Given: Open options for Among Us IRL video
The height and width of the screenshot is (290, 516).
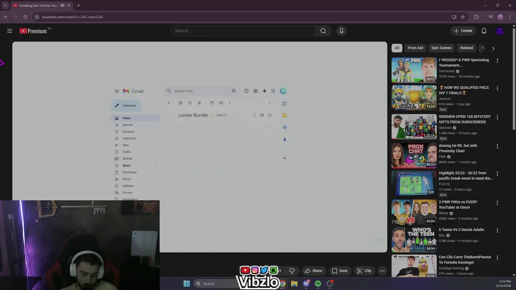Looking at the screenshot, I should [x=497, y=146].
